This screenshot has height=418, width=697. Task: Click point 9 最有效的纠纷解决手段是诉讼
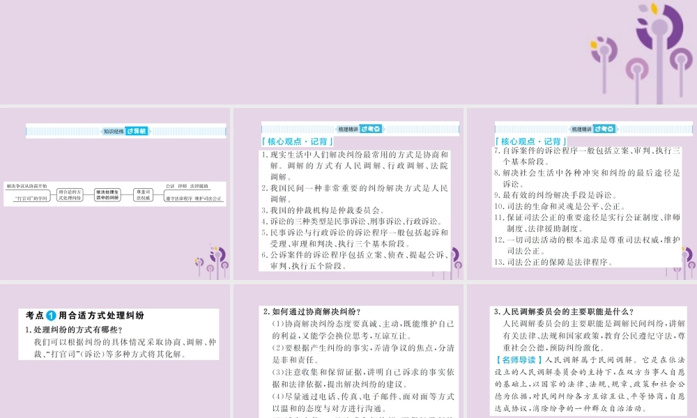tap(556, 195)
